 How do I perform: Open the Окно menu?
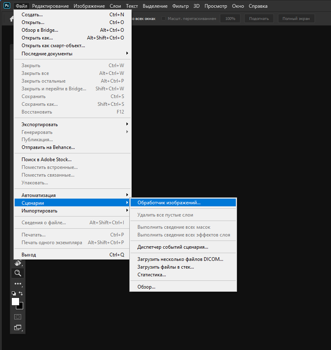click(x=238, y=6)
